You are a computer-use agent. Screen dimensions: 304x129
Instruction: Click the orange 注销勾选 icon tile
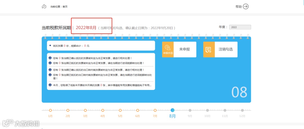coord(209,49)
